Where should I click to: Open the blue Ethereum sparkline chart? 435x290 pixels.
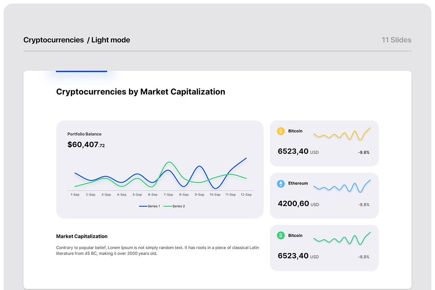[342, 186]
